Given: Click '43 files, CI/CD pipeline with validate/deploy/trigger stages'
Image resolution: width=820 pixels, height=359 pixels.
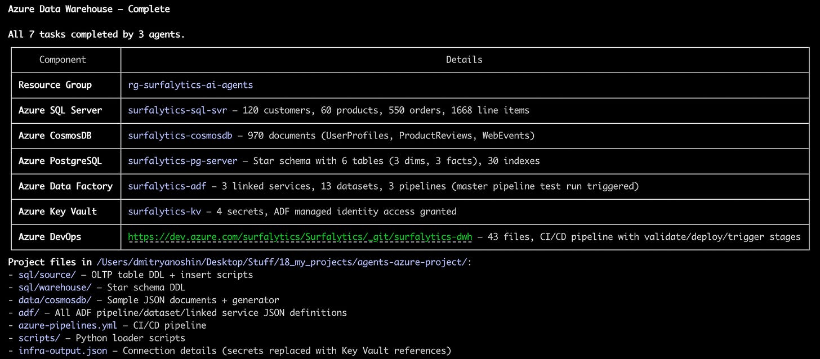Looking at the screenshot, I should [644, 237].
